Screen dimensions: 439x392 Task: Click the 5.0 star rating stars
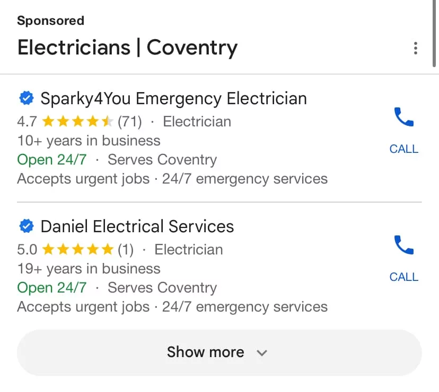pos(78,250)
